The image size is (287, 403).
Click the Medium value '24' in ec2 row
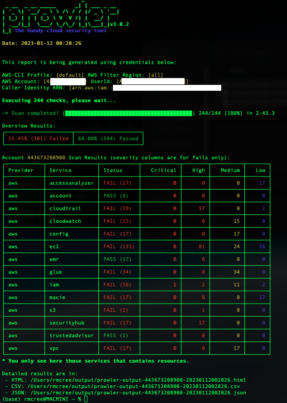[x=237, y=246]
